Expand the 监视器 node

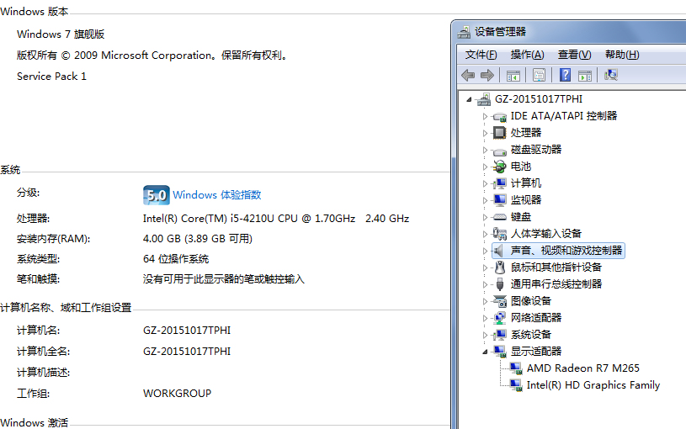485,200
